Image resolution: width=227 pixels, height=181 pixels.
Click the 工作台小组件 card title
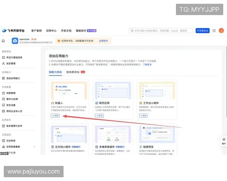[x=151, y=103]
